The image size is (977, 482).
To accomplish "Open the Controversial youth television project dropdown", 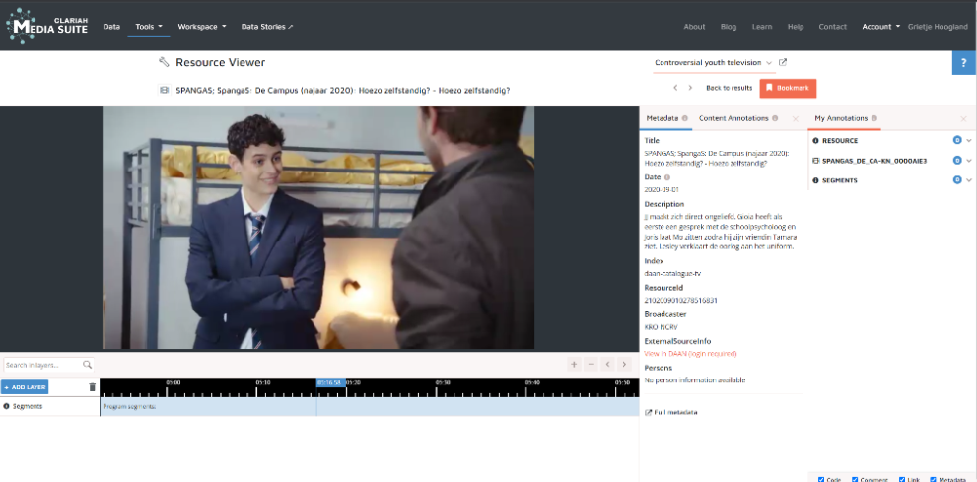I will pyautogui.click(x=714, y=63).
